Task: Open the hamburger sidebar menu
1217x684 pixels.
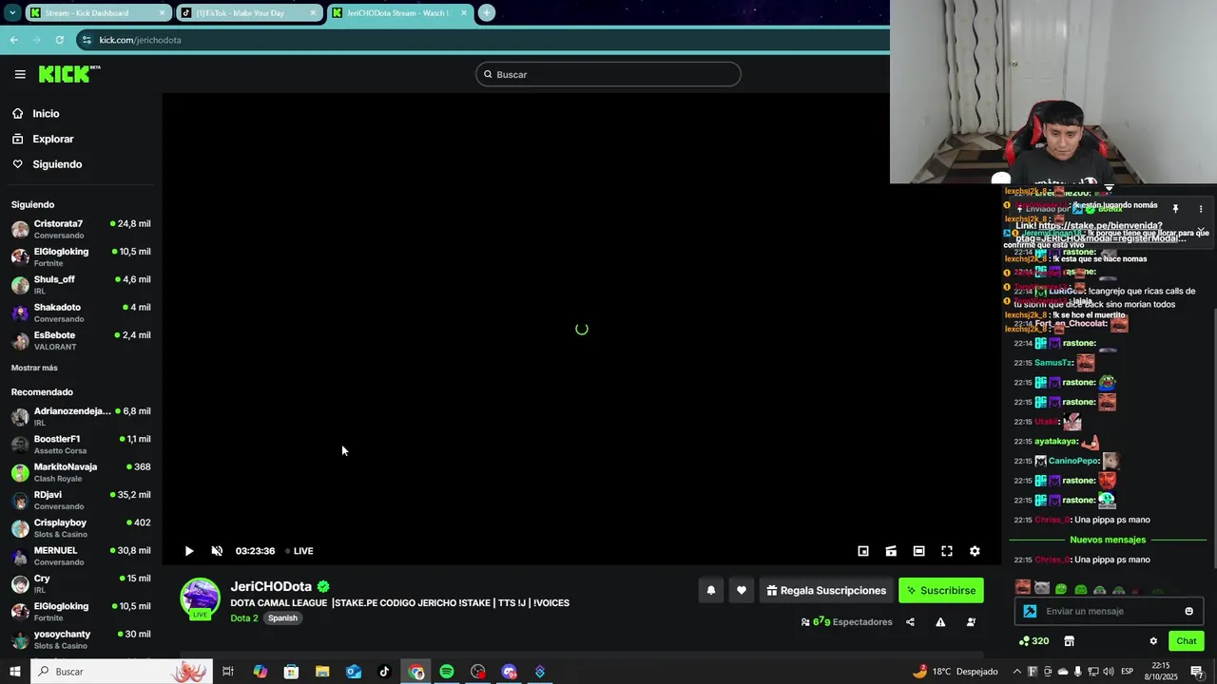Action: [20, 74]
